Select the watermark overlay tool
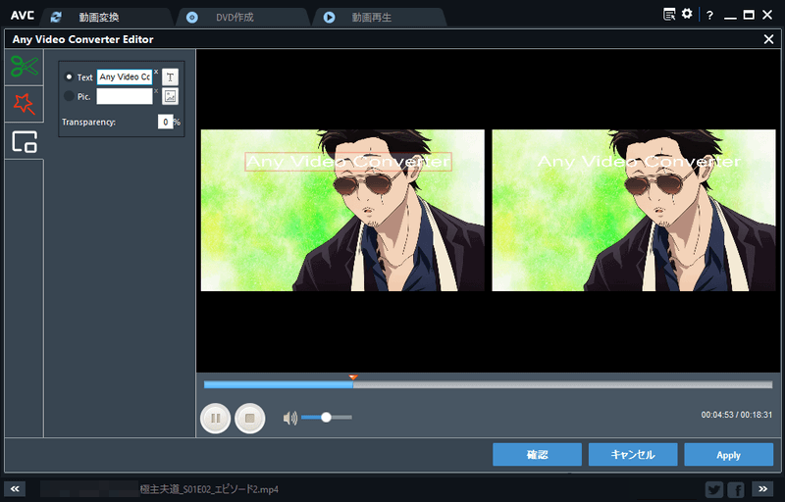The image size is (785, 502). click(x=24, y=141)
